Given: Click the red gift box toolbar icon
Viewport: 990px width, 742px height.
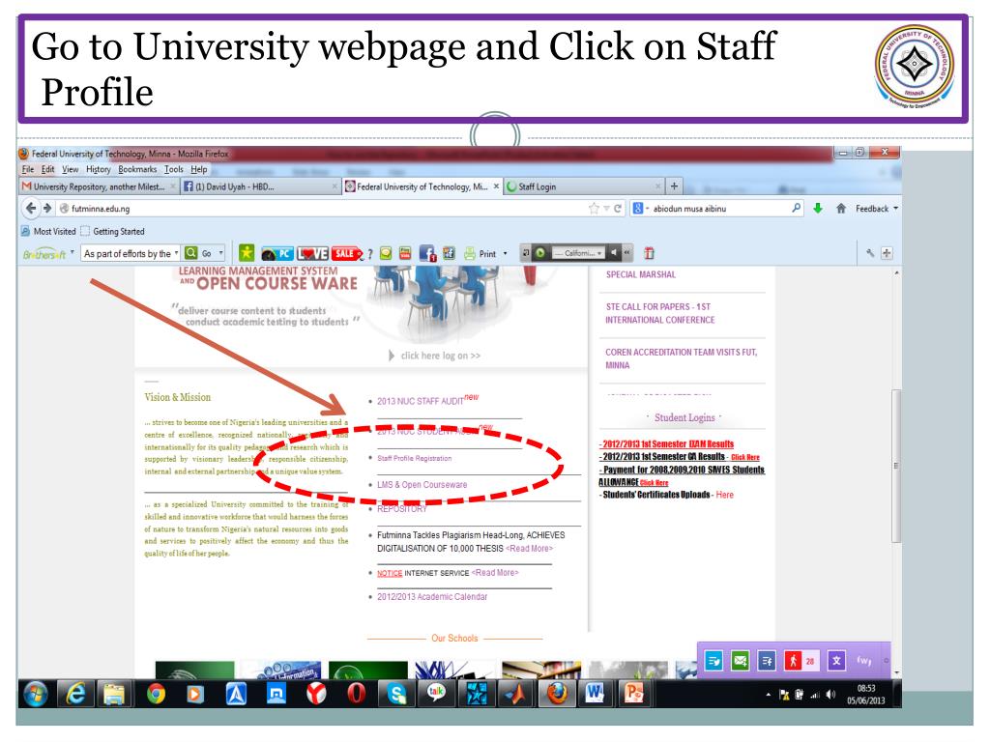Looking at the screenshot, I should point(649,253).
